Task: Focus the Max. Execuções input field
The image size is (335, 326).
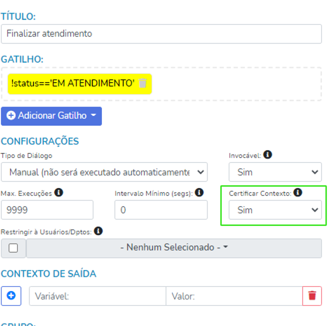Action: [47, 210]
